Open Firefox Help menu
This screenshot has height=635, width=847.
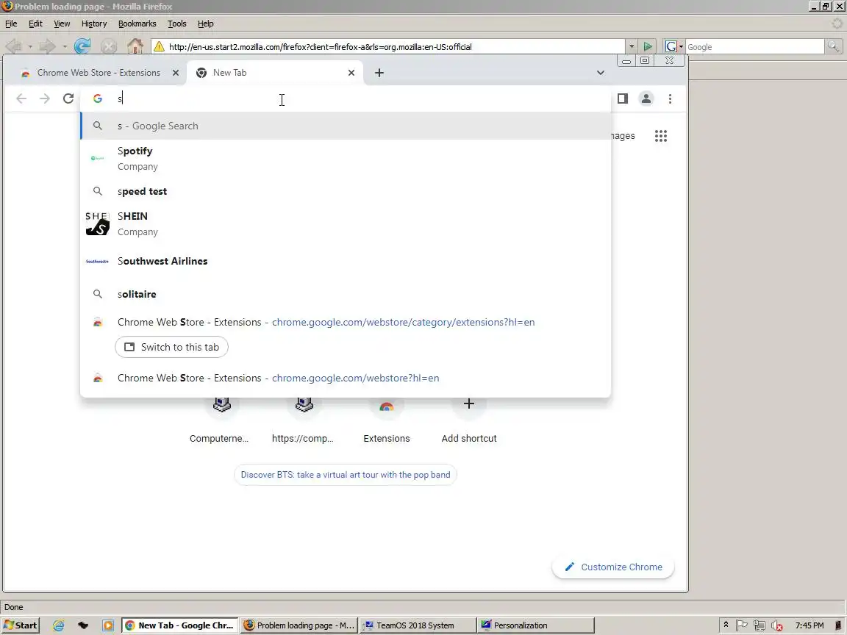(x=205, y=24)
